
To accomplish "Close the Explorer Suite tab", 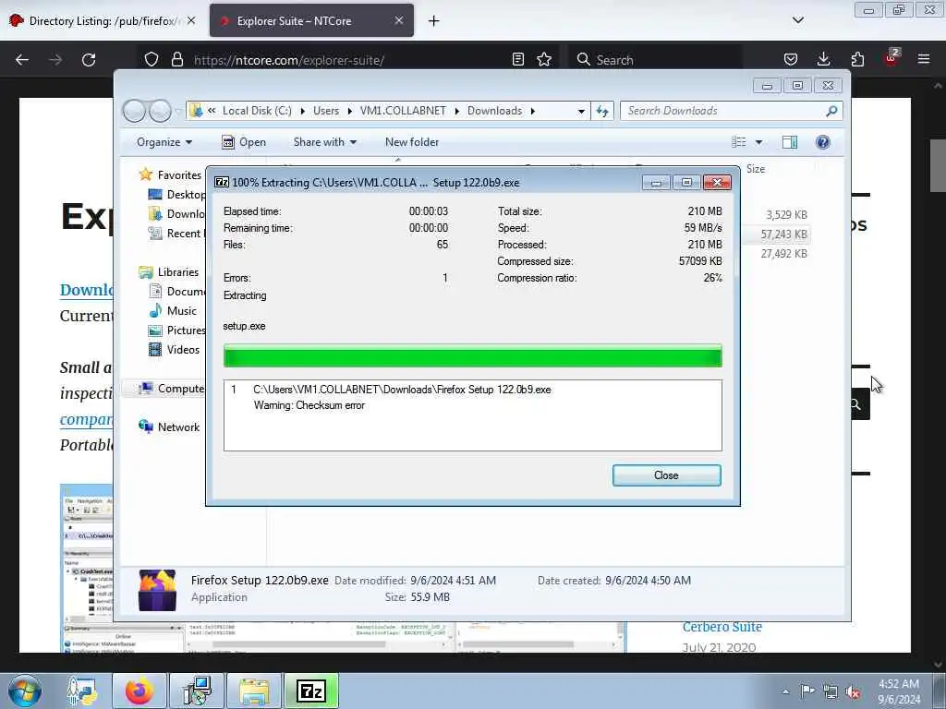I will [399, 20].
